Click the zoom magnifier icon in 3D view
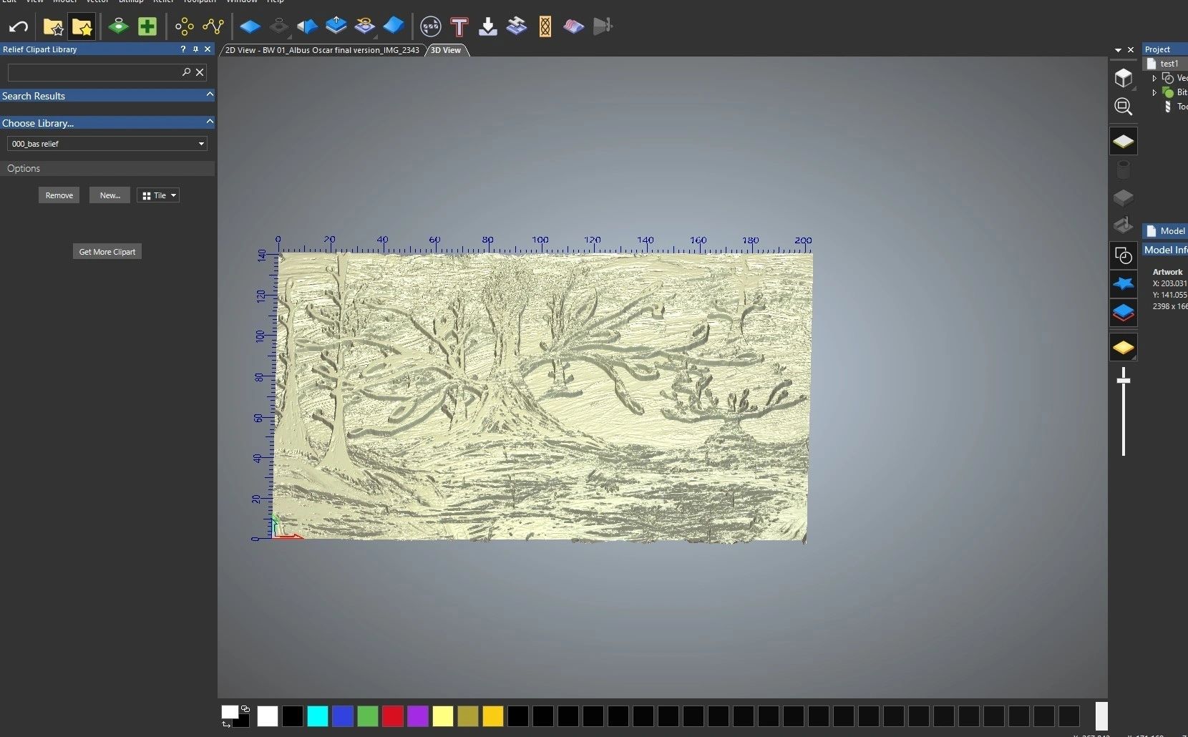 (x=1124, y=107)
